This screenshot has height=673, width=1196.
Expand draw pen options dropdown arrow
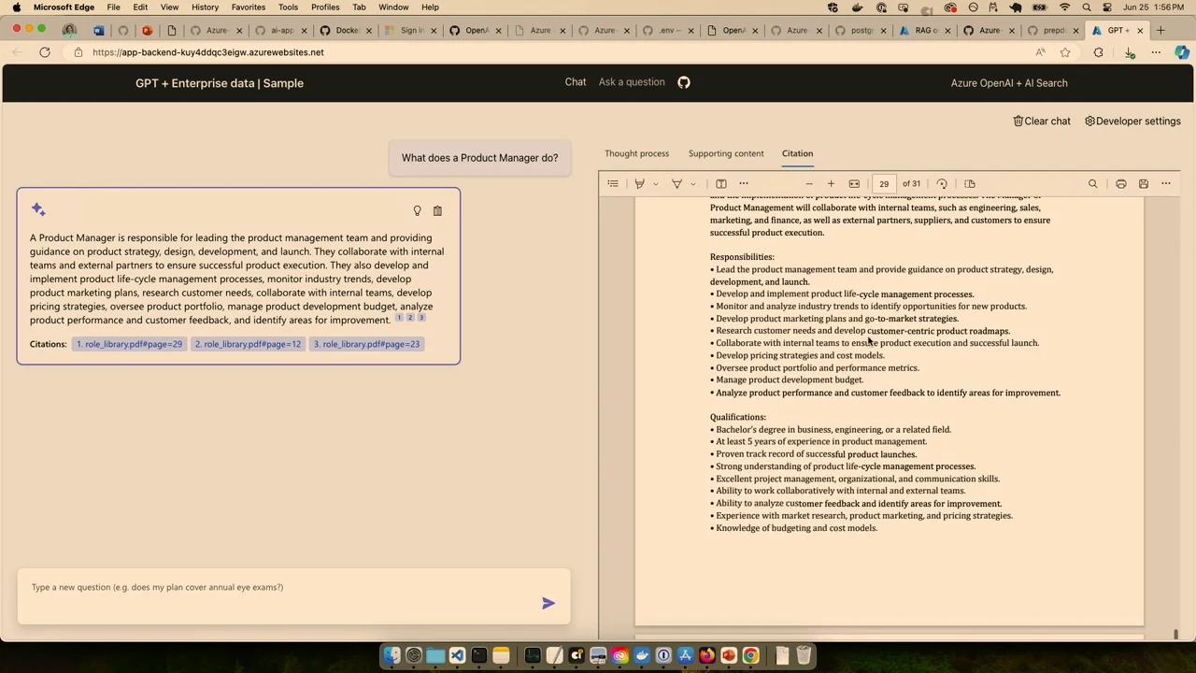pyautogui.click(x=692, y=184)
